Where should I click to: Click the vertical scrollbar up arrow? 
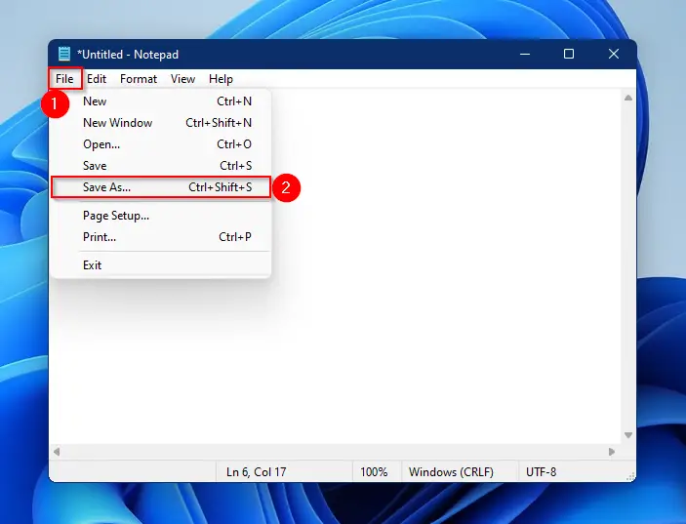coord(628,98)
